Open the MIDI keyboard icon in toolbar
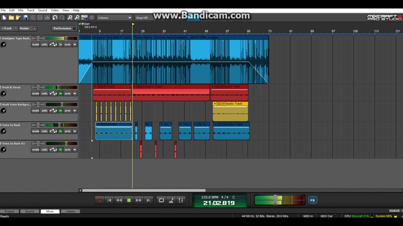 (84, 18)
